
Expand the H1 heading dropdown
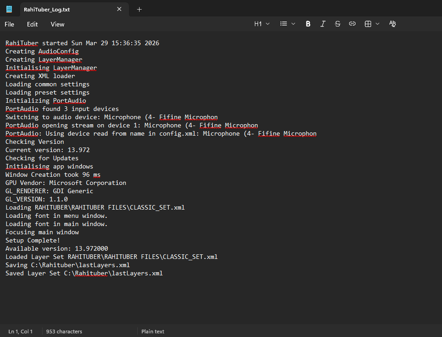click(262, 24)
